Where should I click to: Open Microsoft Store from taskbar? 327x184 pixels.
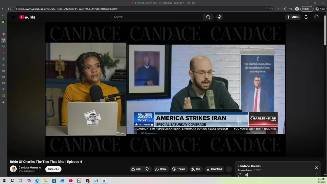click(x=54, y=181)
